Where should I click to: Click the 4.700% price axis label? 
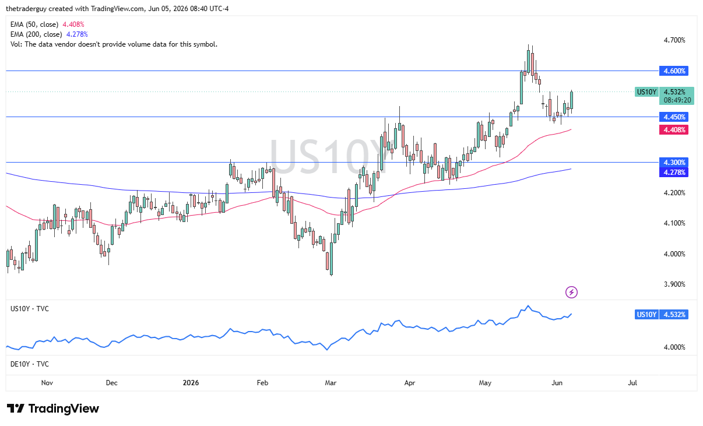674,40
